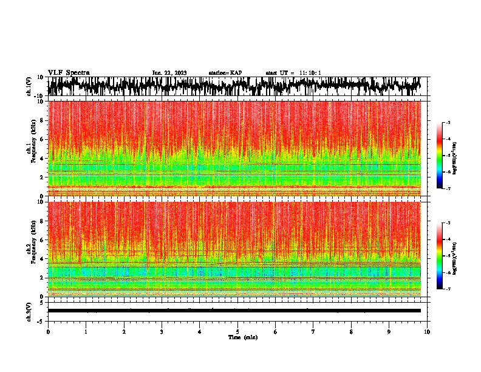Viewport: 481px width, 372px height.
Task: Click time axis tick label "9"
Action: [x=389, y=332]
